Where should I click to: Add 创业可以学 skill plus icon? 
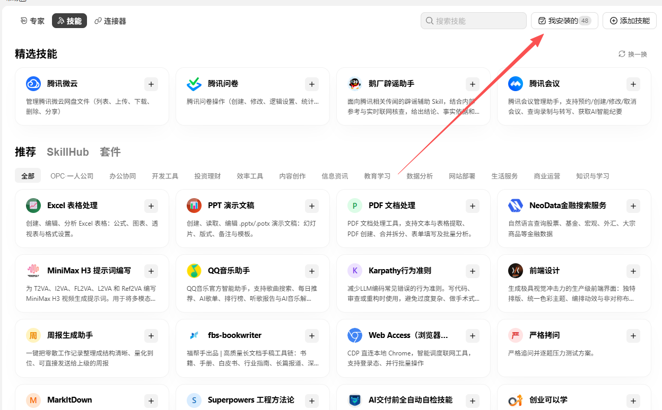(633, 400)
